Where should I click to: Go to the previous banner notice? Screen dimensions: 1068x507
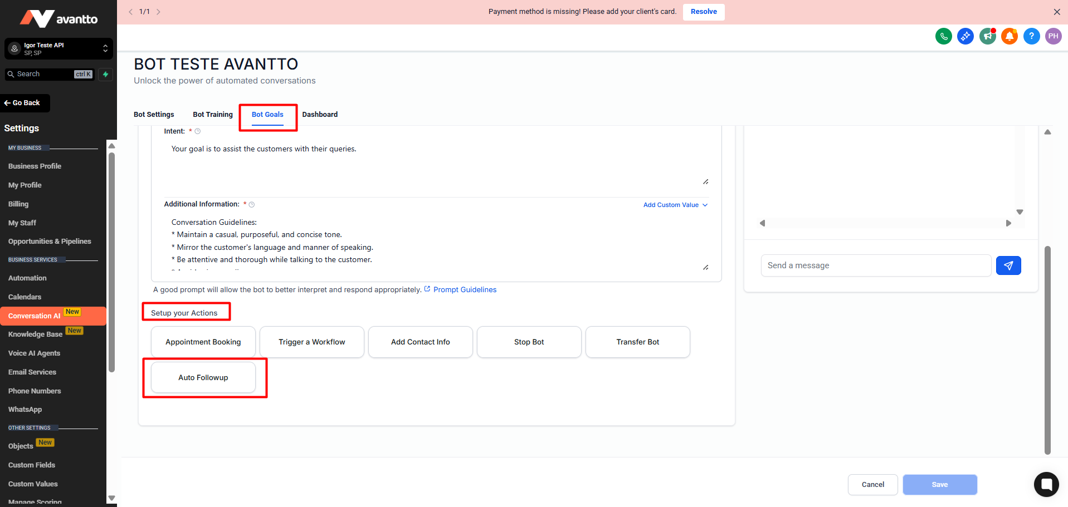(x=130, y=12)
